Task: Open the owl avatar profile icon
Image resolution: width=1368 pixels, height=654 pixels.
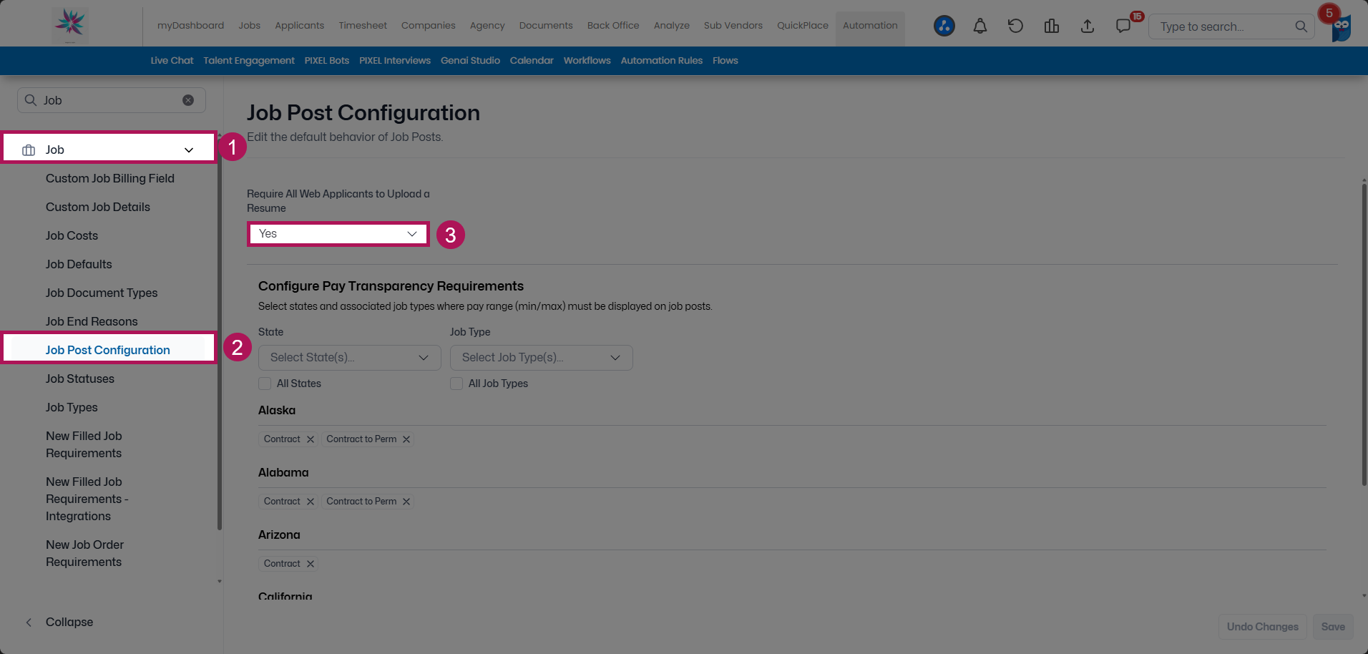Action: (x=1342, y=27)
